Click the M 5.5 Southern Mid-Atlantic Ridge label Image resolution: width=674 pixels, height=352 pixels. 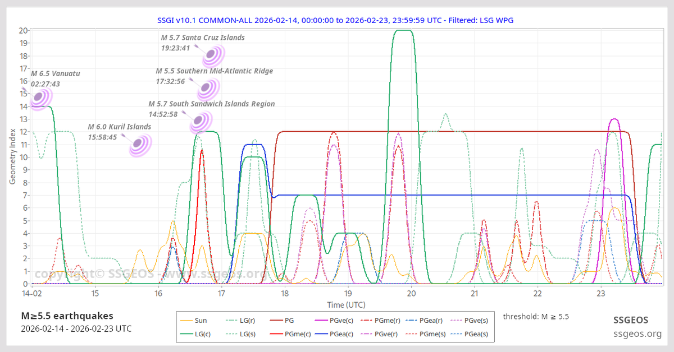(215, 71)
